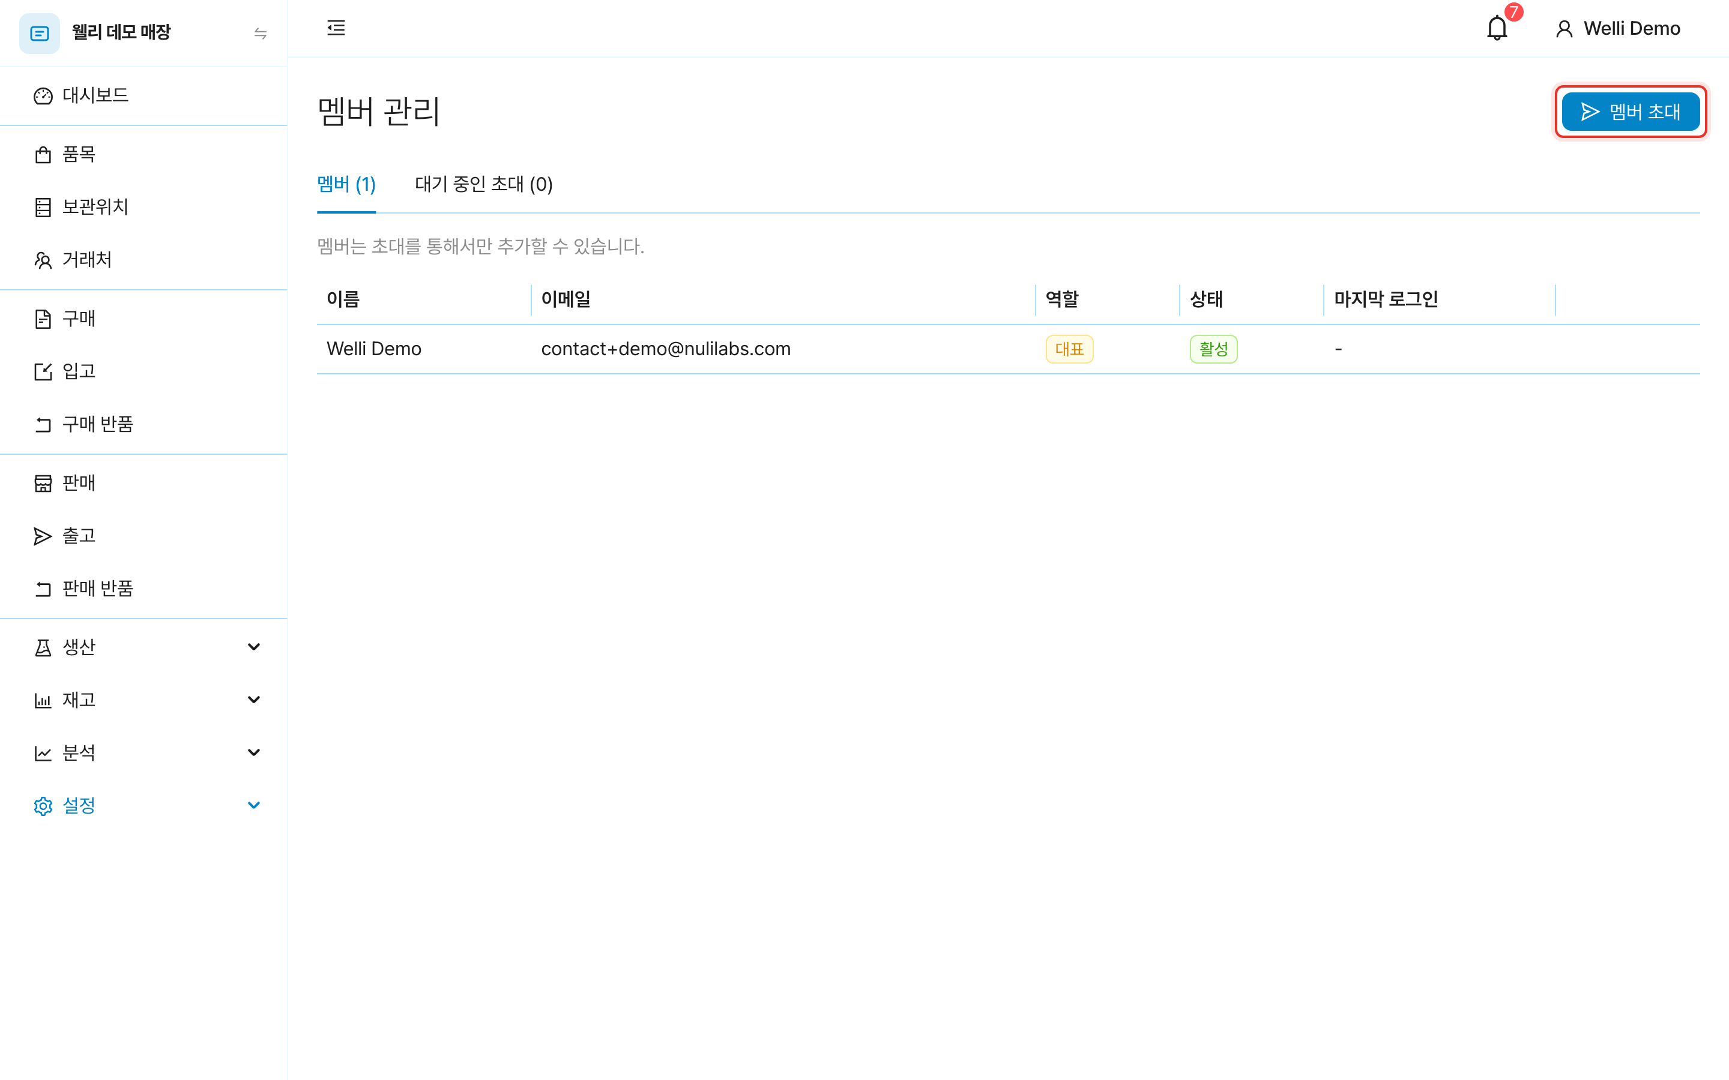The width and height of the screenshot is (1729, 1080).
Task: Toggle the 설정 menu chevron
Action: point(253,806)
